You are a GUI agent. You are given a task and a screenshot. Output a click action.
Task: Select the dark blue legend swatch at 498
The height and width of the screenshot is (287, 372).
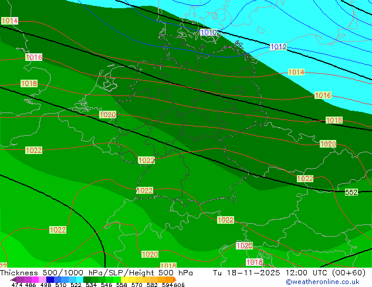click(50, 279)
